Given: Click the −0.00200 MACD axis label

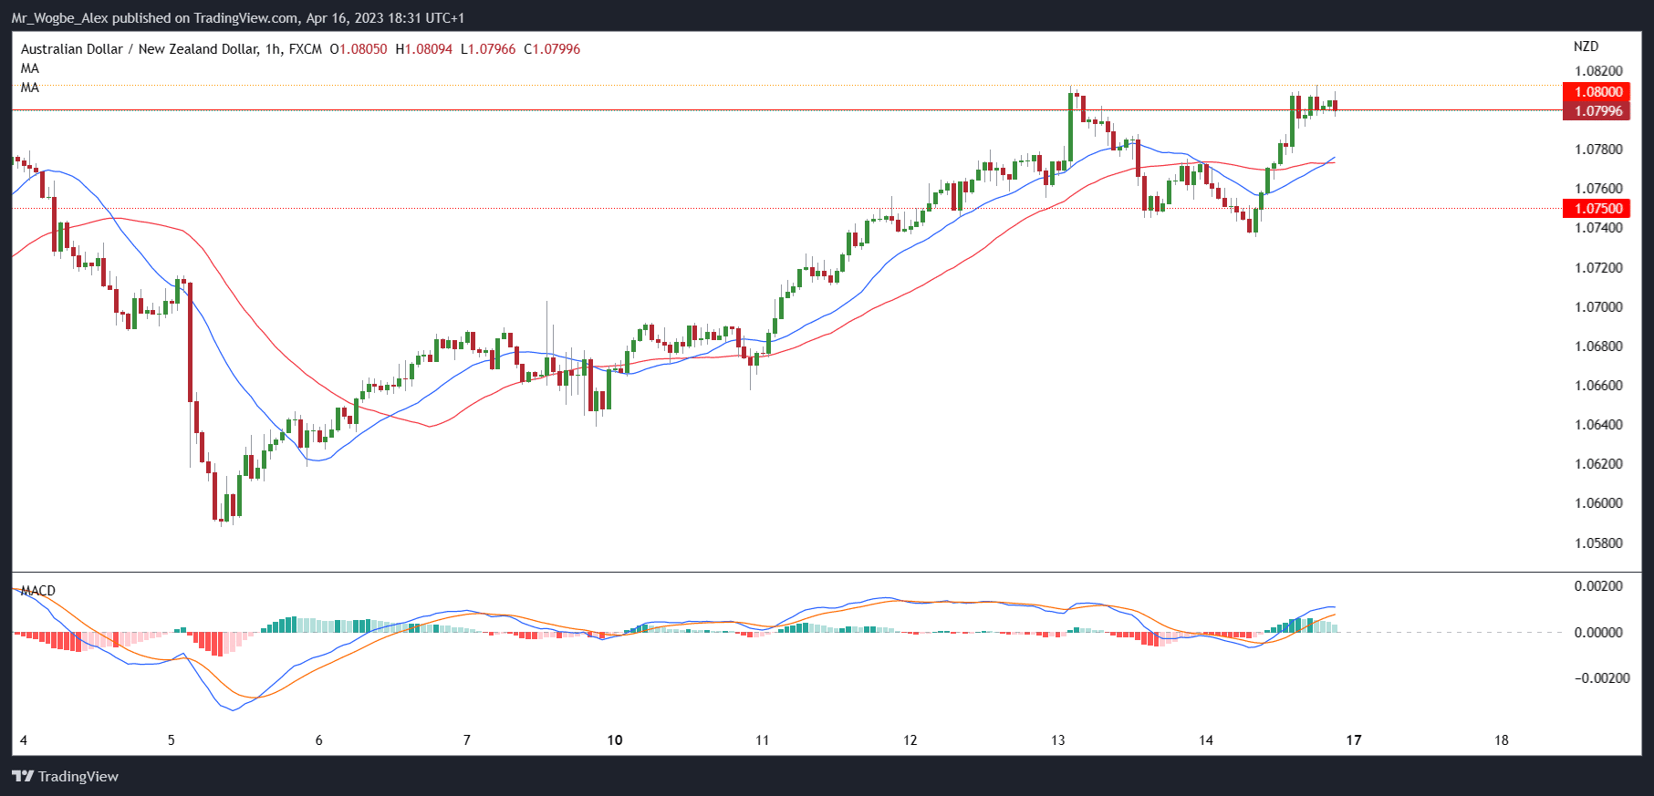Looking at the screenshot, I should (x=1601, y=678).
